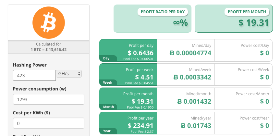Viewport: 280px width, 136px height.
Task: Click the Profit Ratio Per Day card
Action: click(x=151, y=19)
